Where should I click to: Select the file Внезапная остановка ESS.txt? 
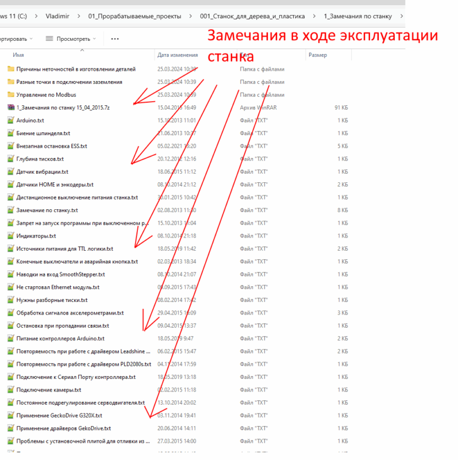52,146
